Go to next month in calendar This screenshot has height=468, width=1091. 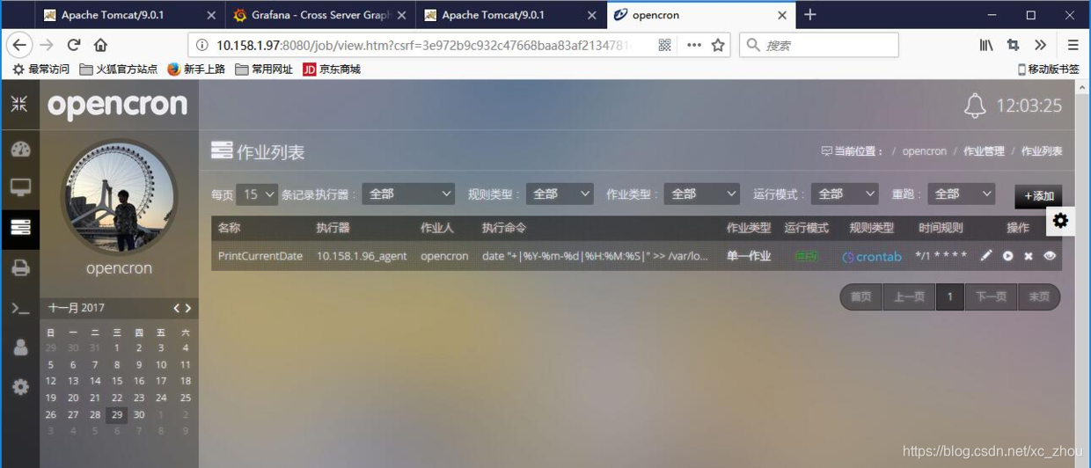pyautogui.click(x=188, y=308)
